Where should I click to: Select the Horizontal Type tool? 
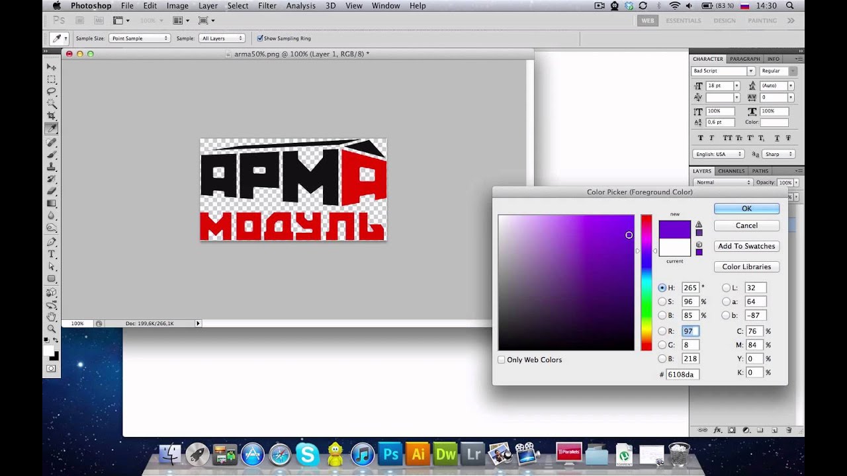pyautogui.click(x=51, y=255)
